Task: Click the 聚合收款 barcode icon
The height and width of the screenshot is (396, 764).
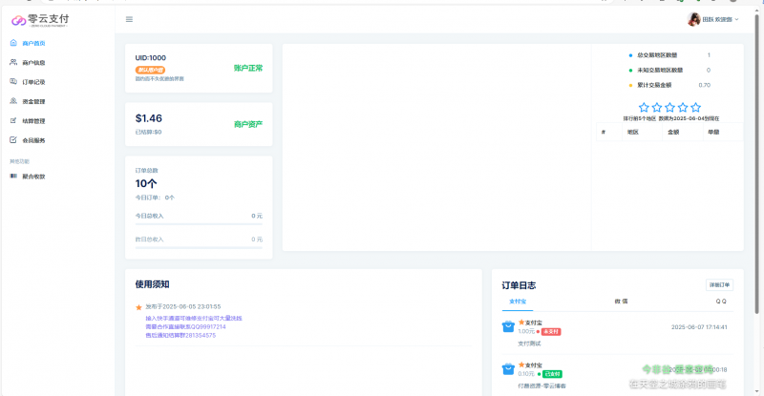Action: 12,177
